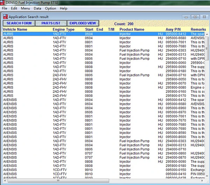
Task: Select part number 295900-0170
Action: tap(176, 96)
